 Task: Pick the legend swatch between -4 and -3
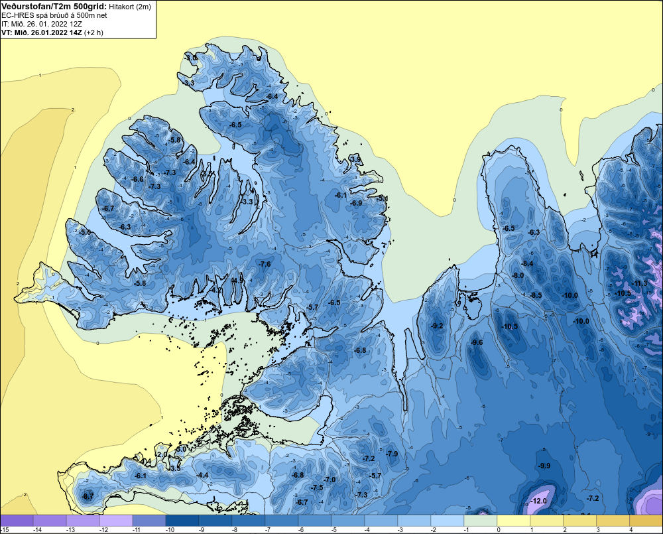pyautogui.click(x=381, y=521)
